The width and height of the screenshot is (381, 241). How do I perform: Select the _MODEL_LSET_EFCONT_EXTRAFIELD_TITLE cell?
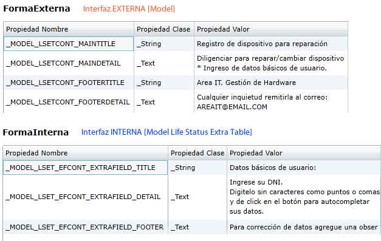85,168
